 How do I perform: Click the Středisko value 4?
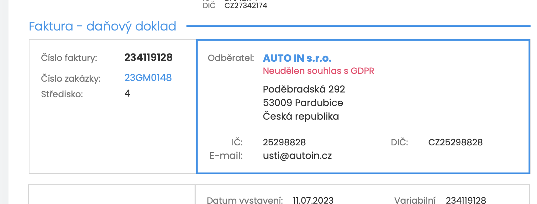(x=127, y=93)
